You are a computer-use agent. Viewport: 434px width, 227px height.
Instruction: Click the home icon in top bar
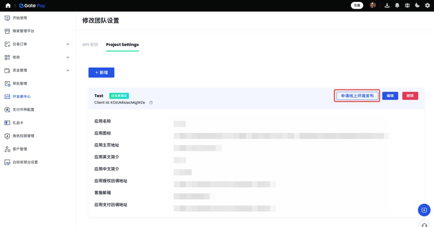pyautogui.click(x=8, y=5)
